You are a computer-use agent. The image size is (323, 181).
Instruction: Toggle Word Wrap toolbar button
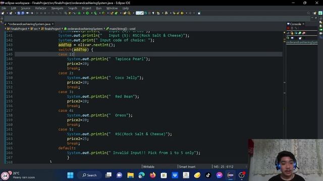click(146, 13)
